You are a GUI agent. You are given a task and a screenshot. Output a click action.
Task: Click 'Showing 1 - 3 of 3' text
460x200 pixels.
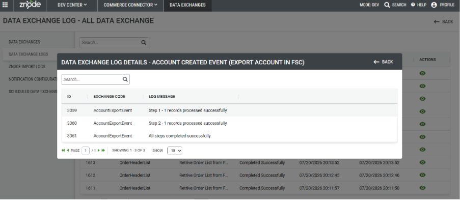(x=128, y=151)
